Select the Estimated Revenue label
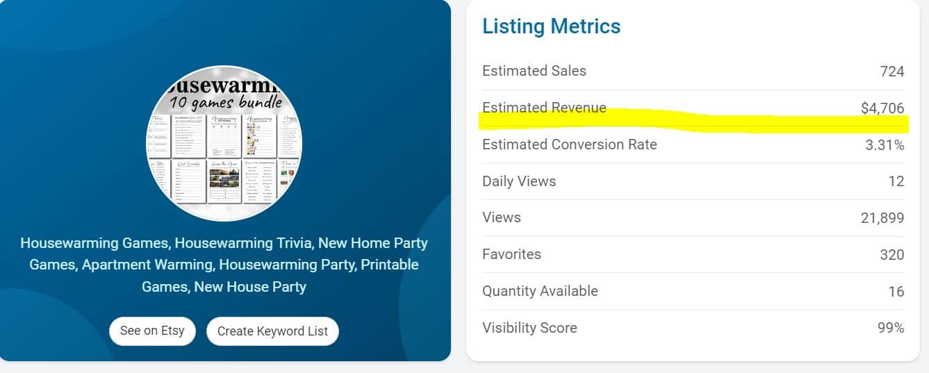Screen dimensions: 929x373 tap(544, 108)
